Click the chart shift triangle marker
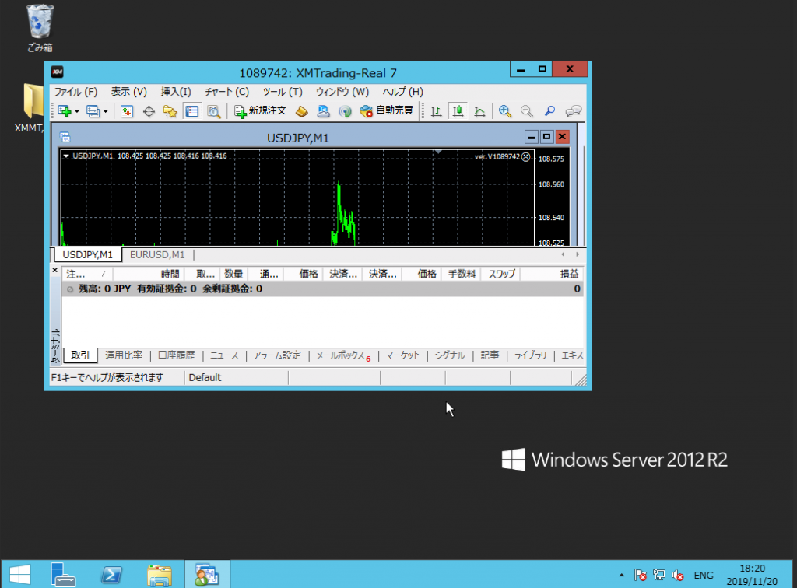 tap(438, 152)
